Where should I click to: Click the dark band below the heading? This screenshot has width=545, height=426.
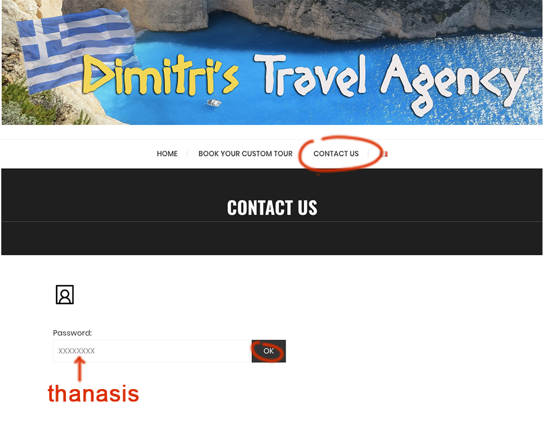coord(272,238)
